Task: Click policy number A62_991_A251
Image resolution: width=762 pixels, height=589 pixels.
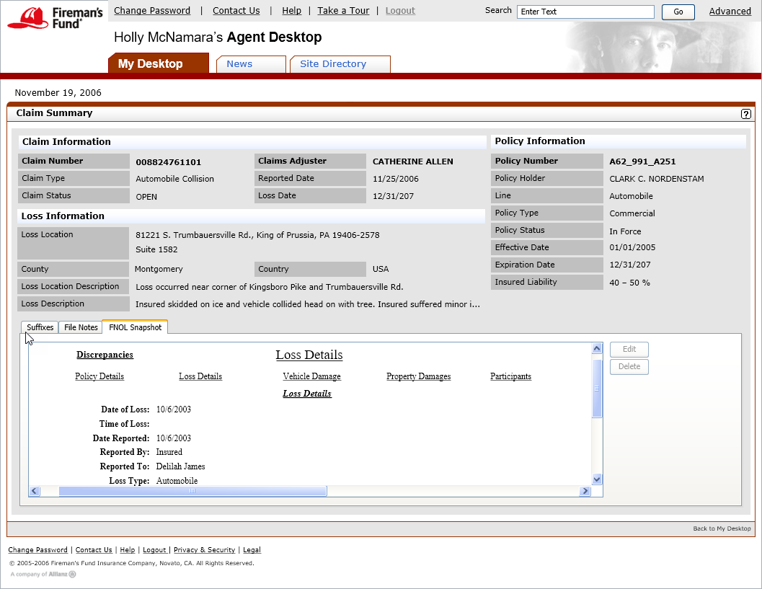Action: point(642,161)
